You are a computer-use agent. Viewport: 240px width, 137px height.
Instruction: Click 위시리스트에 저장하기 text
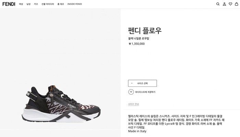pos(145,92)
